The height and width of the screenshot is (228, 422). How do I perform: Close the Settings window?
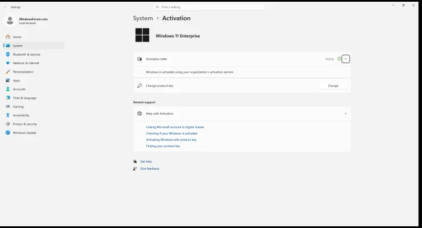click(x=414, y=5)
